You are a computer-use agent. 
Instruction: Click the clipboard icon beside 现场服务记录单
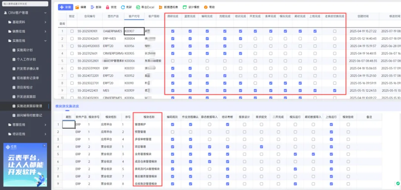coord(14,78)
